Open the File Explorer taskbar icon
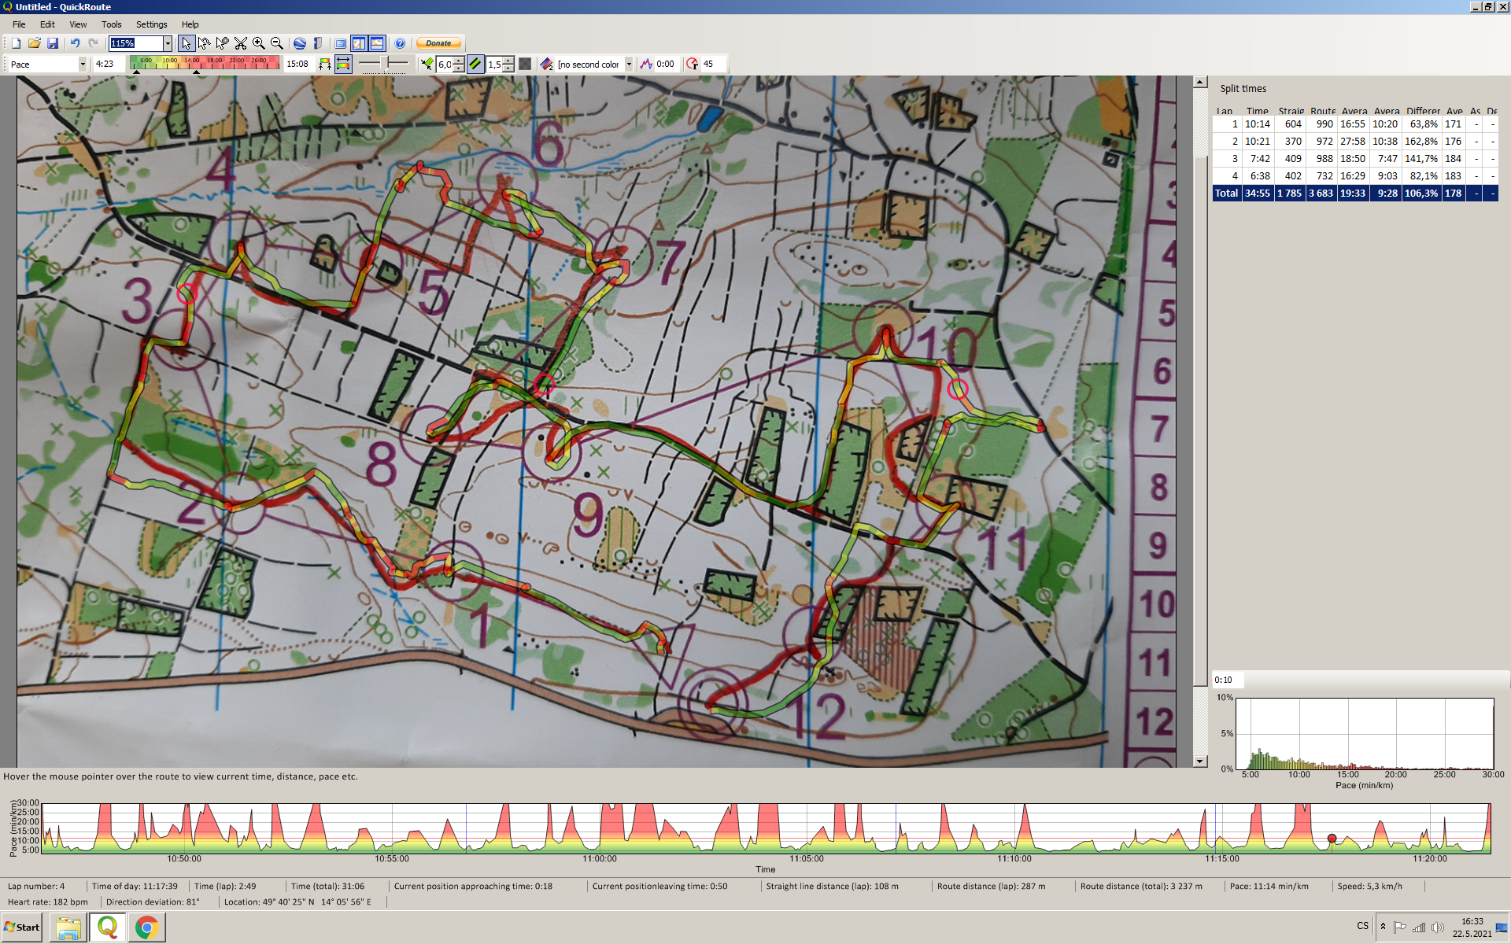The height and width of the screenshot is (944, 1511). tap(68, 927)
